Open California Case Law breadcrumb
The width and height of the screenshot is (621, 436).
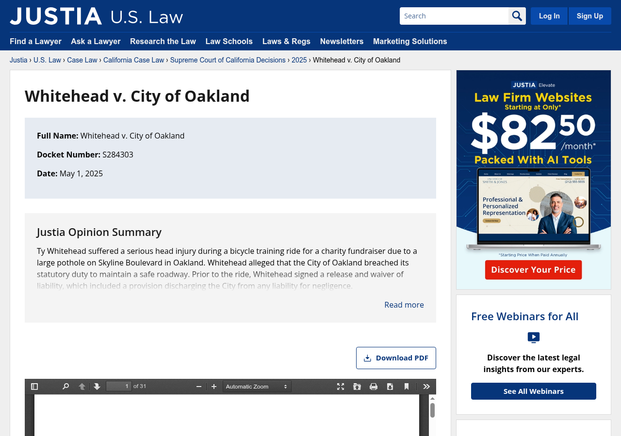[x=133, y=60]
